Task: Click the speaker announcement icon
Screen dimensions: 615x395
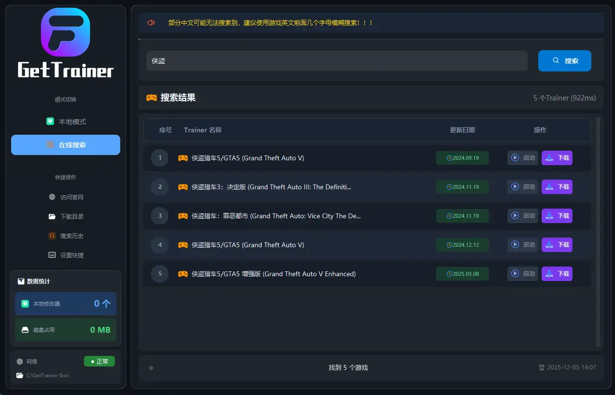Action: (x=151, y=23)
